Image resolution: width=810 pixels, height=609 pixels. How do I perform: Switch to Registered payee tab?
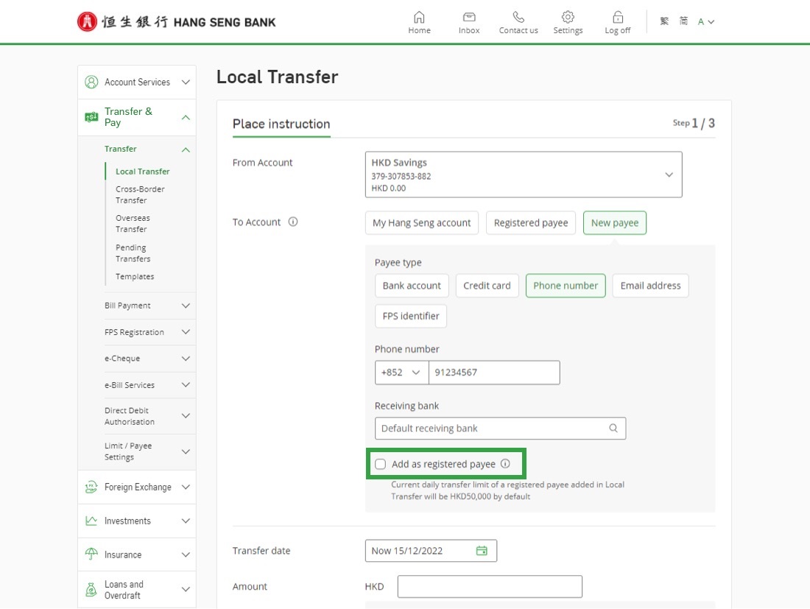click(x=530, y=223)
